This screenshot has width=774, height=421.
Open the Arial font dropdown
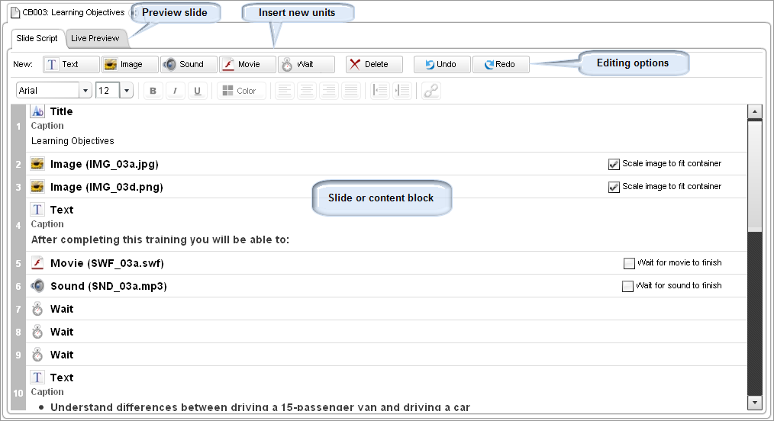point(85,91)
